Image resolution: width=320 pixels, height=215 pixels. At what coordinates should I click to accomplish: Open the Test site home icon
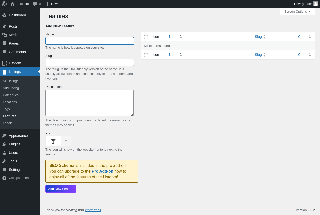pyautogui.click(x=13, y=4)
